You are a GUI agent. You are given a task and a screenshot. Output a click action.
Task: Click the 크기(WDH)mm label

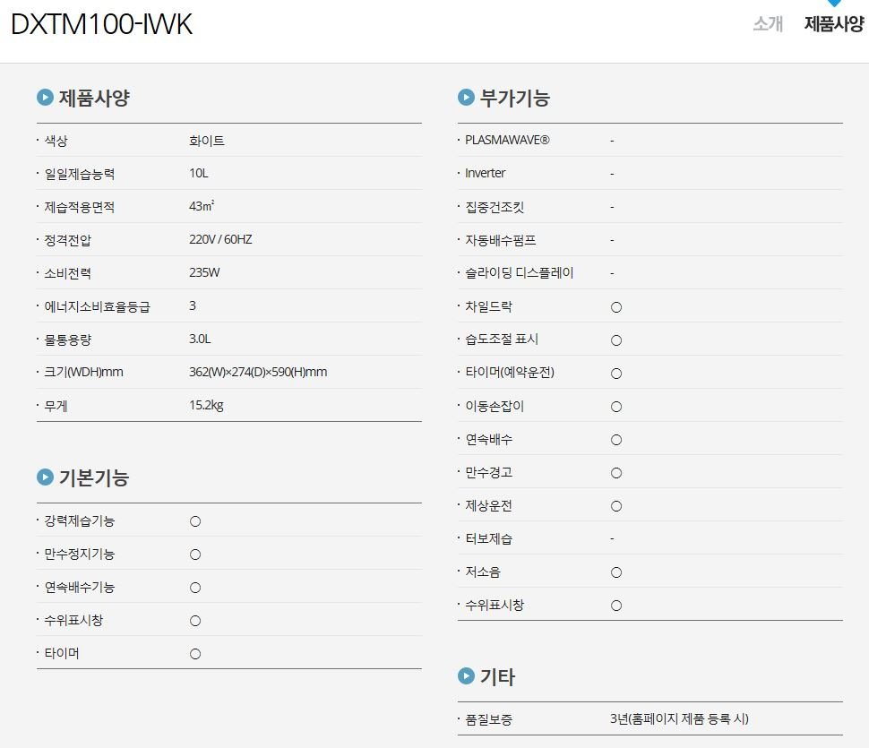pos(83,373)
